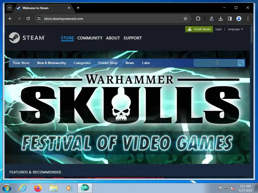Image resolution: width=258 pixels, height=193 pixels.
Task: Close the Welcome to Steam tab
Action: pos(69,8)
